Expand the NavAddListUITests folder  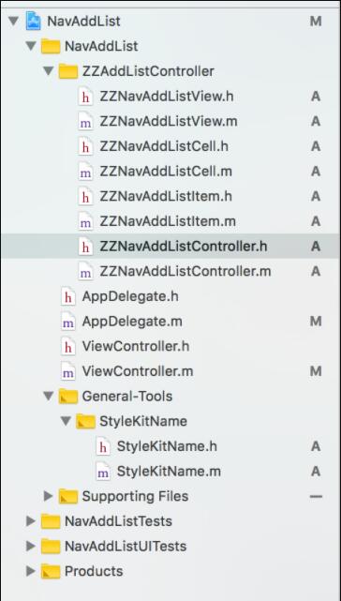tap(31, 547)
